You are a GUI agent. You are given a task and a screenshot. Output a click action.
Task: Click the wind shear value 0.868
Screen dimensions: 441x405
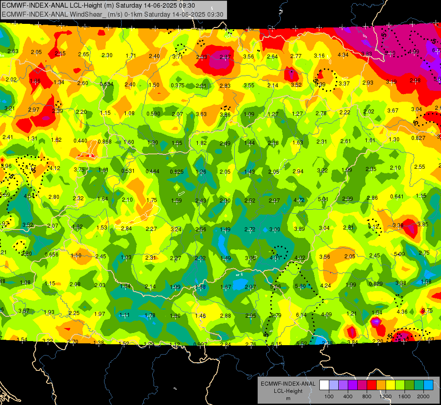pyautogui.click(x=105, y=141)
